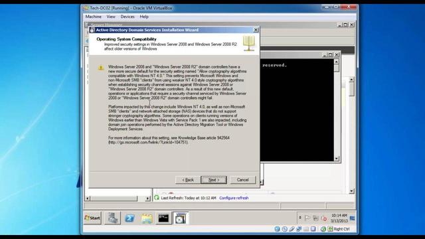Click the VirtualBox optical drive status icon

click(284, 229)
